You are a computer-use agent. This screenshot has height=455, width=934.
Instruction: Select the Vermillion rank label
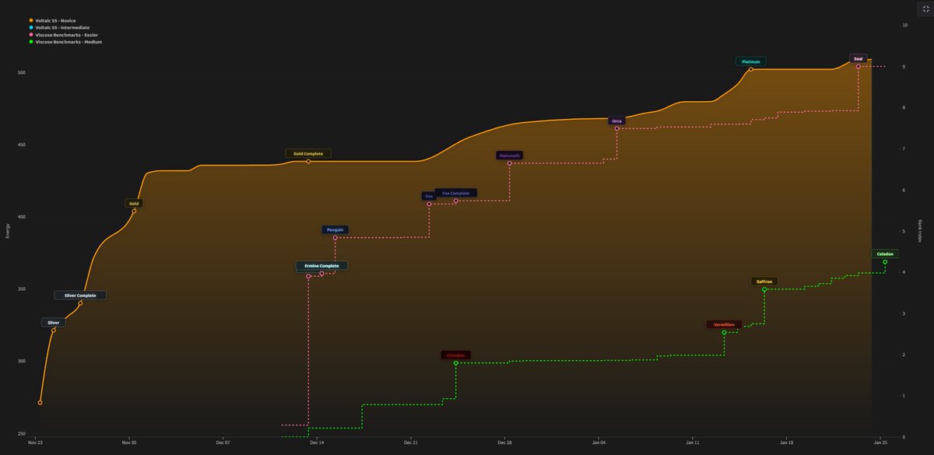click(x=724, y=325)
